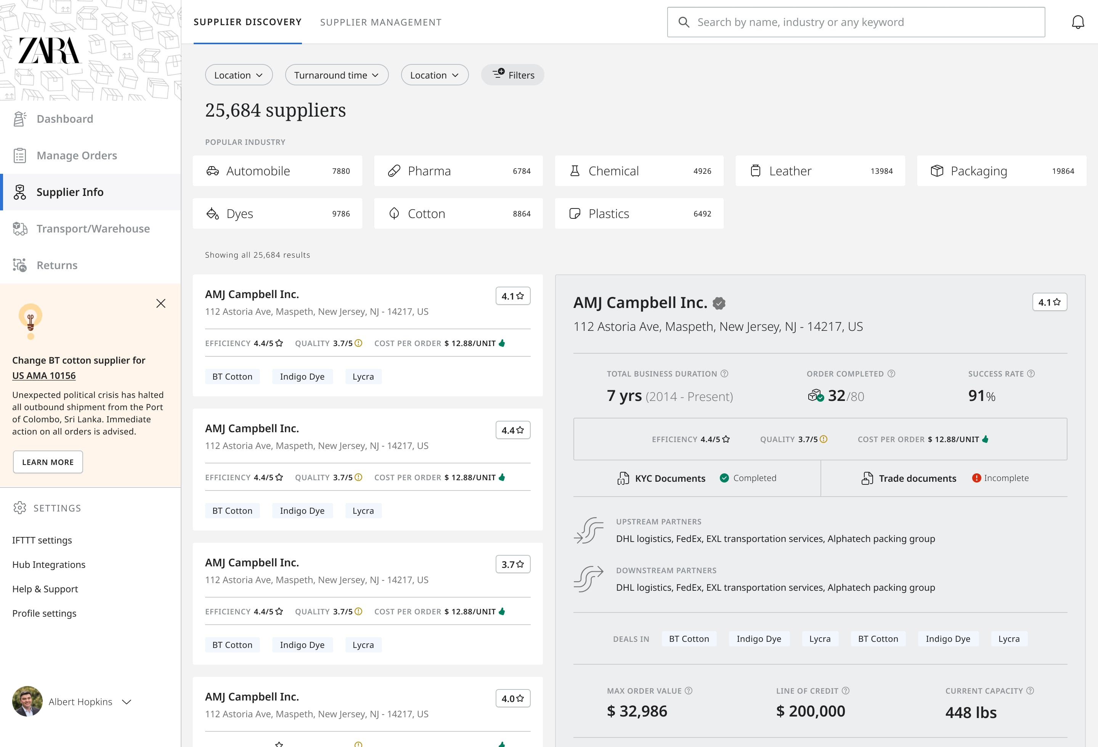Switch to Supplier Management tab
This screenshot has width=1098, height=747.
[x=381, y=22]
